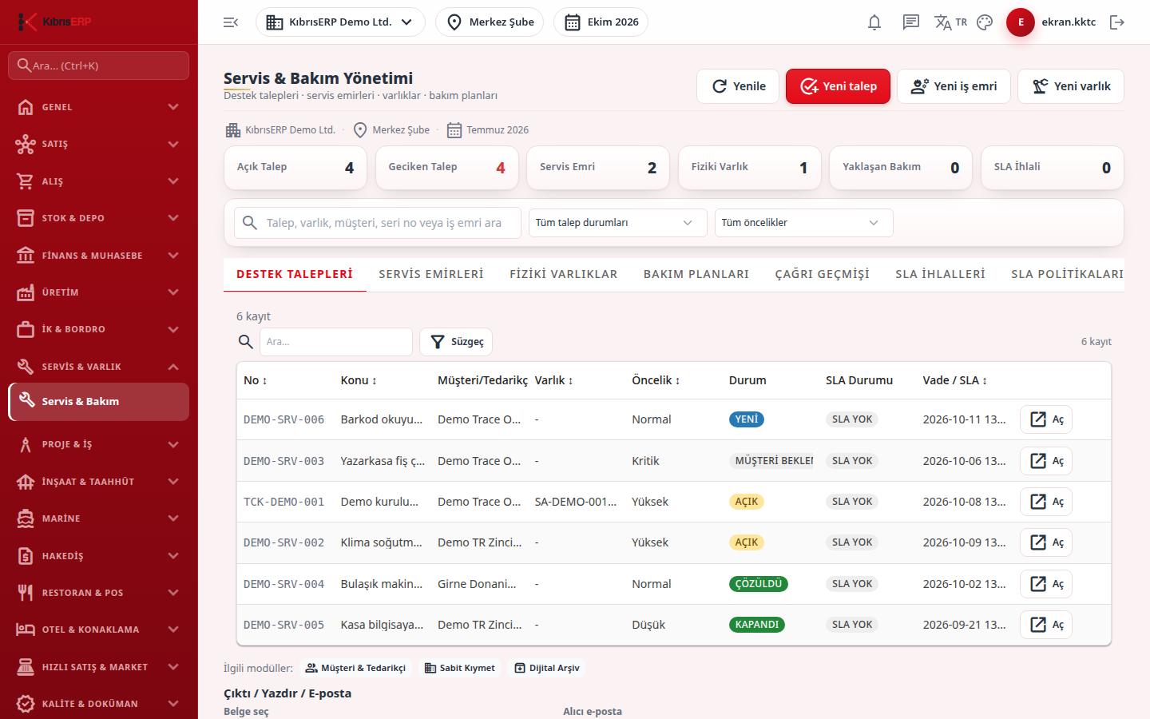
Task: Open the Hakediş module in the sidebar
Action: click(98, 556)
